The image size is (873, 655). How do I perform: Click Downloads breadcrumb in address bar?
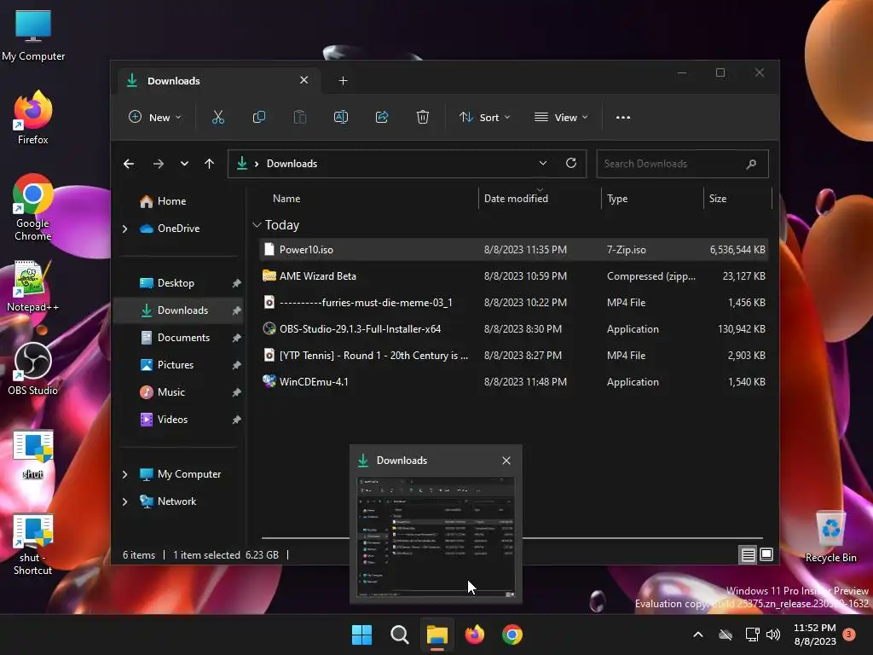(x=292, y=164)
